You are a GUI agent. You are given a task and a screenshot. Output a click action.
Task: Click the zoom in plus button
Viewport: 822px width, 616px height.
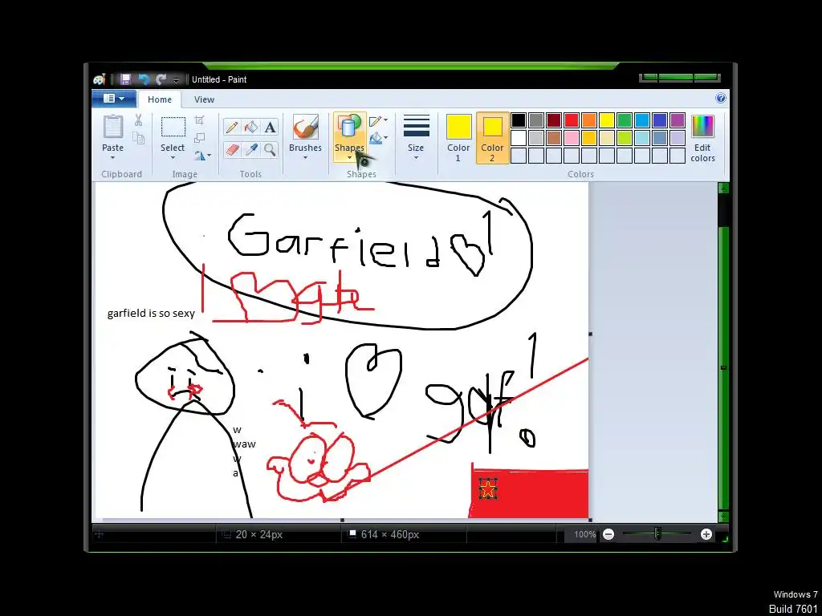(706, 534)
